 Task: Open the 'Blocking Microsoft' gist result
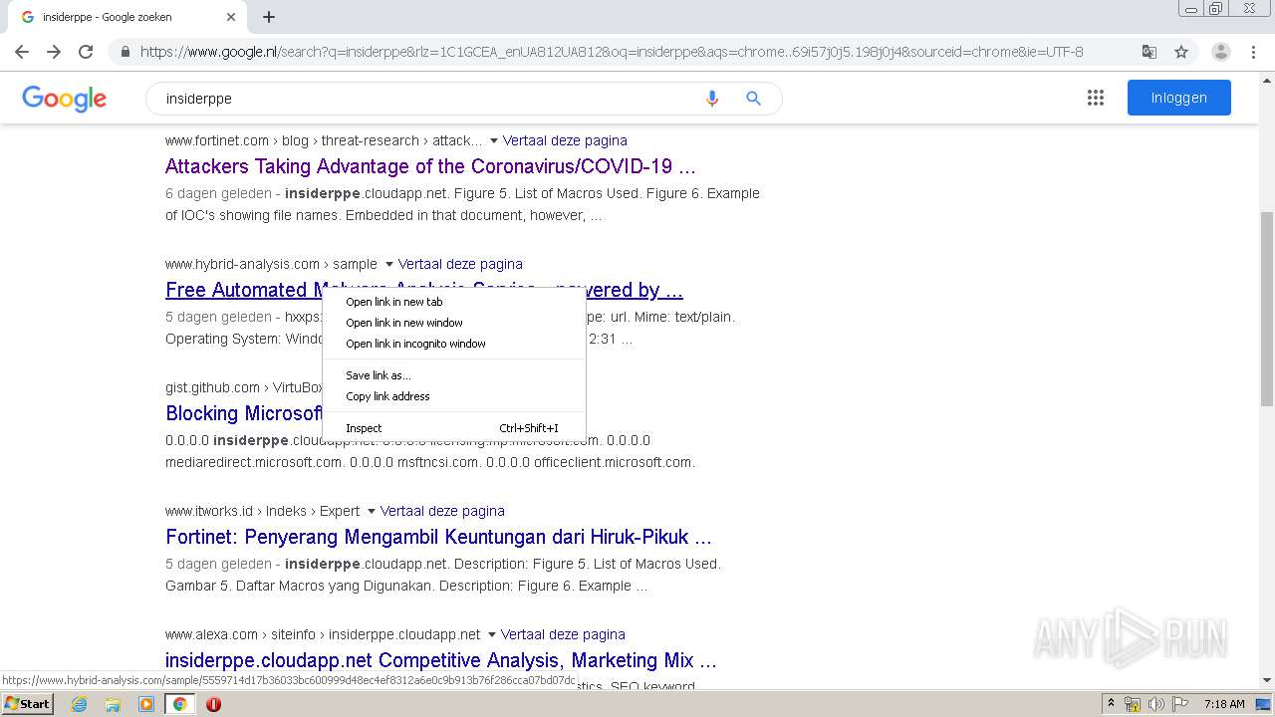(x=243, y=413)
